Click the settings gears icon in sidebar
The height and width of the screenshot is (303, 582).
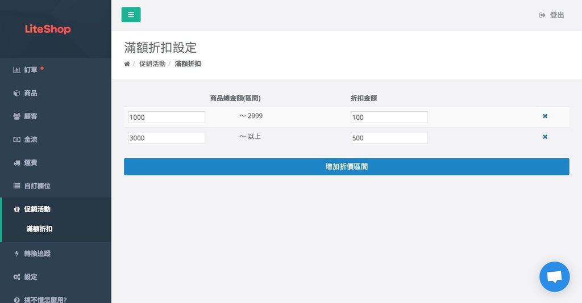pos(16,277)
